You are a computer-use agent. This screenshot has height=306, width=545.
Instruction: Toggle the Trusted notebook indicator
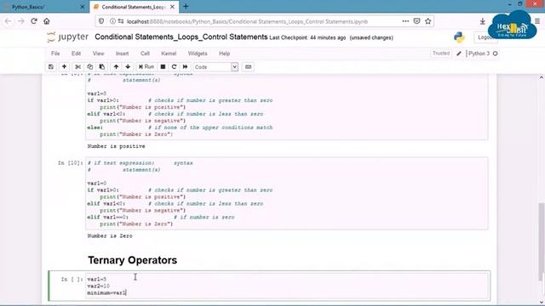click(x=441, y=54)
